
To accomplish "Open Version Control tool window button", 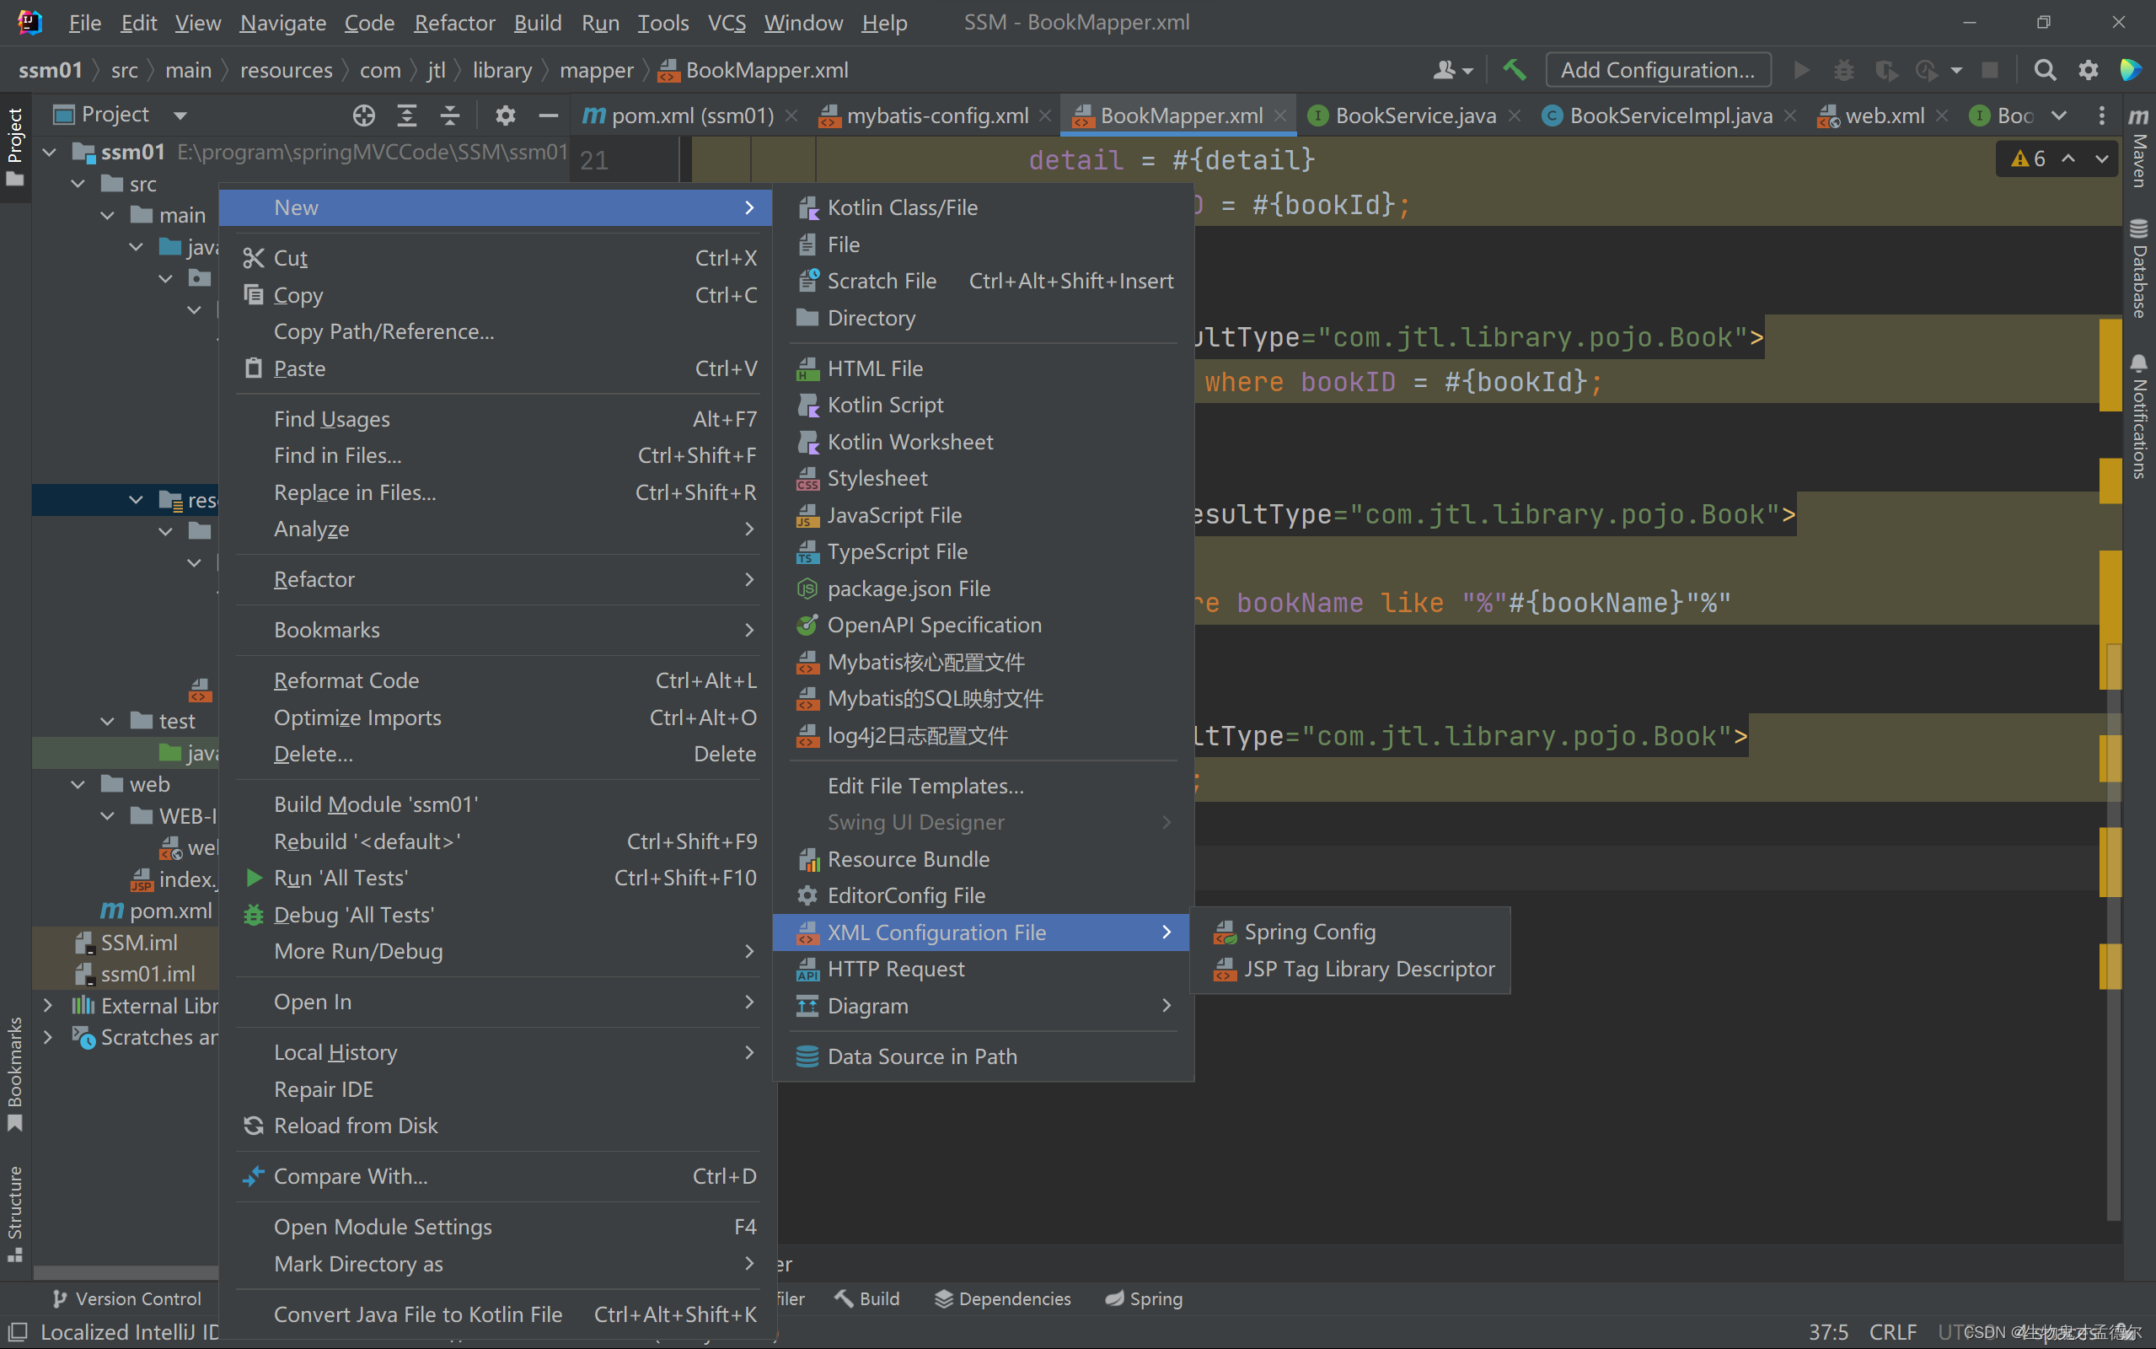I will (x=126, y=1298).
